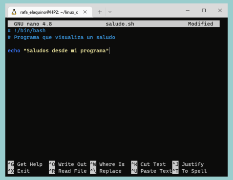Close the rafa_elaquino@HP2 tab

(85, 12)
